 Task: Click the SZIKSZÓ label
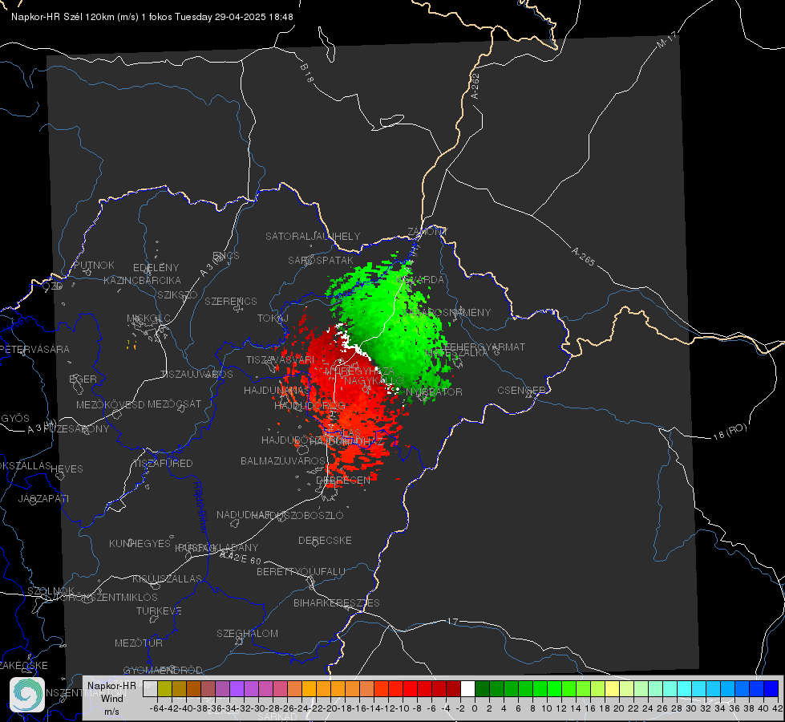pyautogui.click(x=178, y=294)
